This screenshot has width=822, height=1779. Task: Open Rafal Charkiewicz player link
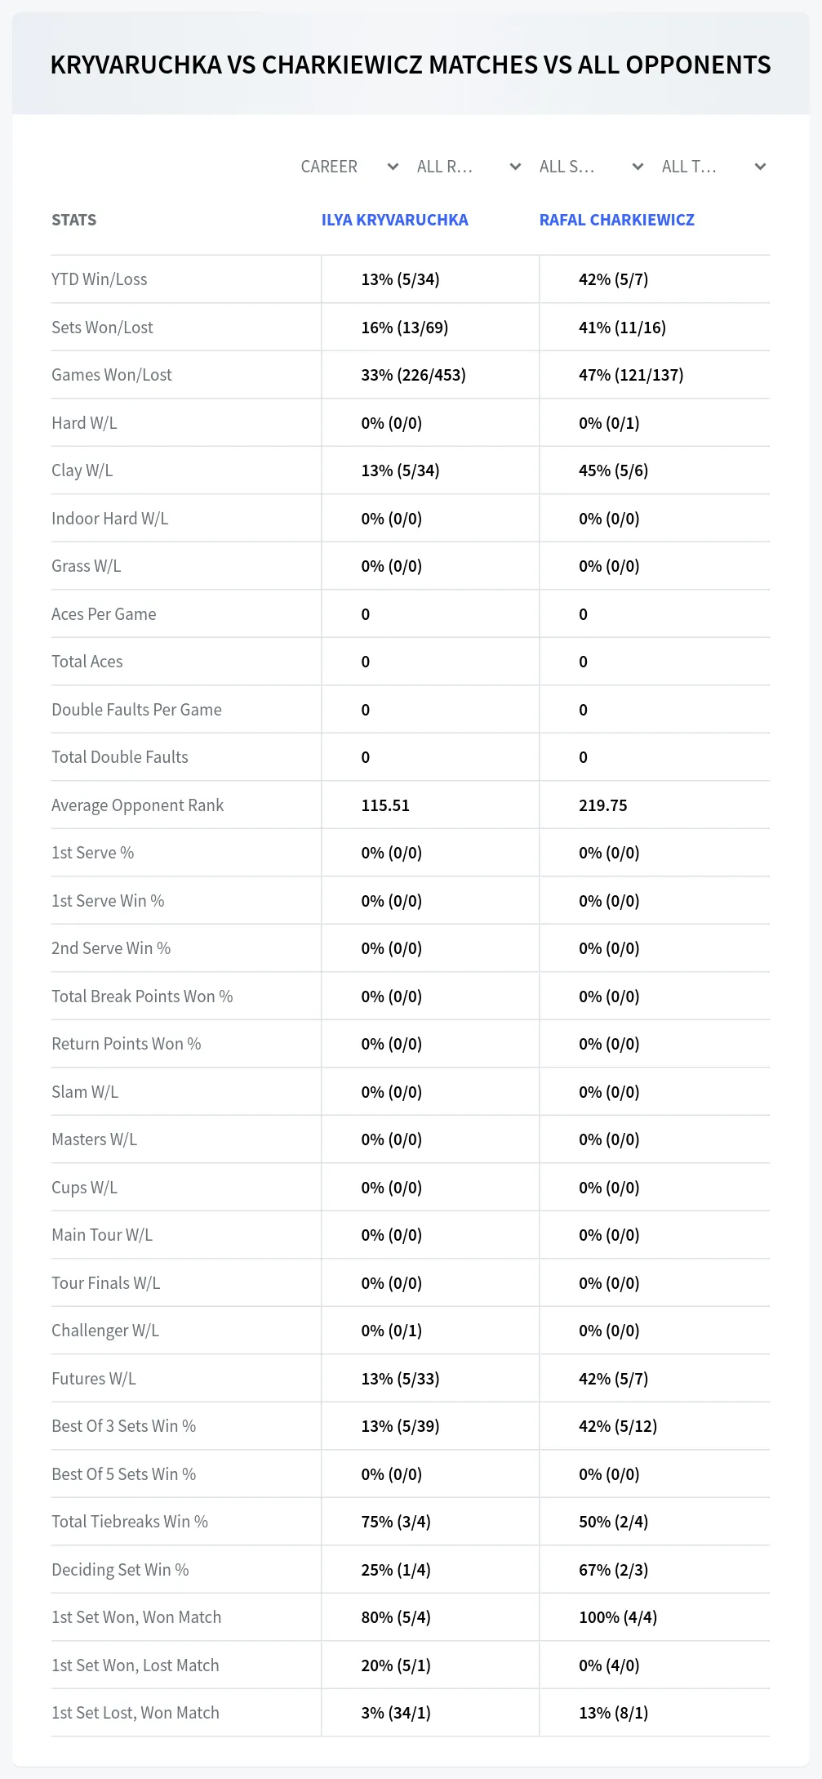[x=617, y=220]
